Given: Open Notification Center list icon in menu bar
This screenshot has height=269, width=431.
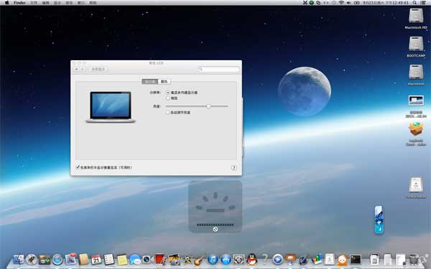Looking at the screenshot, I should pos(424,3).
